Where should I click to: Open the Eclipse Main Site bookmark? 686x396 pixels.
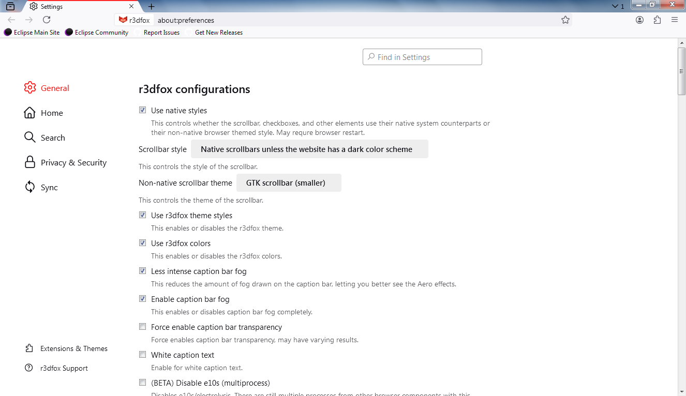pos(32,32)
